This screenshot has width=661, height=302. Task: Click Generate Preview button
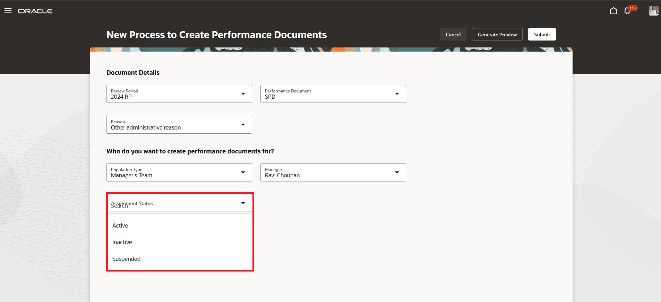(497, 34)
